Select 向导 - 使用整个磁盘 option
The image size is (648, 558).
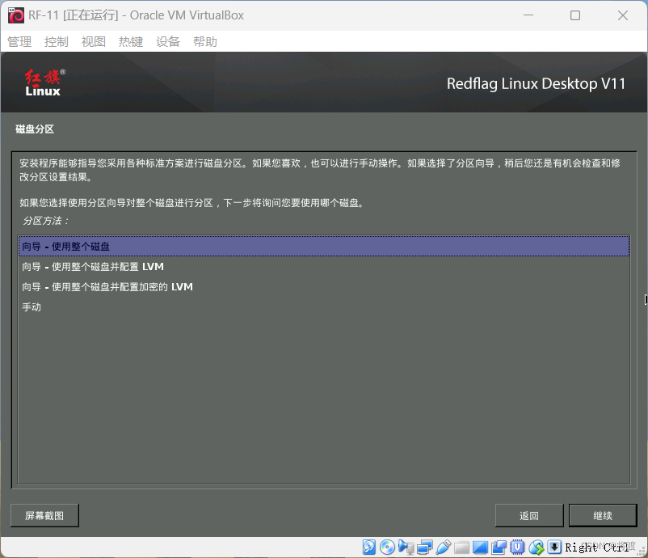coord(324,247)
